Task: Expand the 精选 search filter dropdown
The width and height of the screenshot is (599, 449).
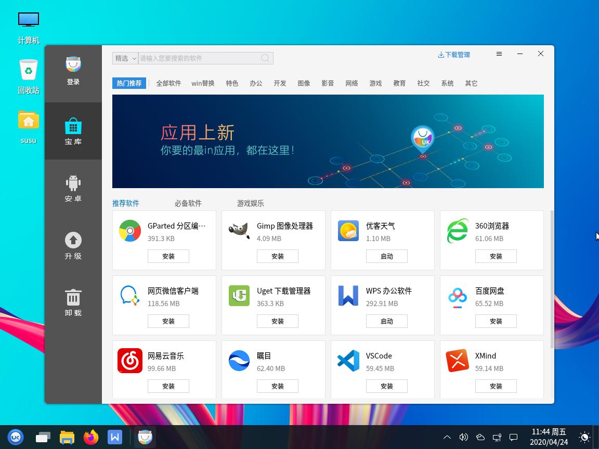Action: point(125,58)
